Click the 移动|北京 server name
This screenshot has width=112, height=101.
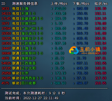pyautogui.click(x=20, y=73)
